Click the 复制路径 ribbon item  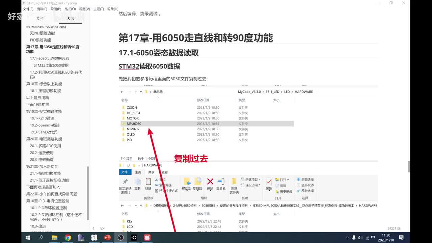163,185
